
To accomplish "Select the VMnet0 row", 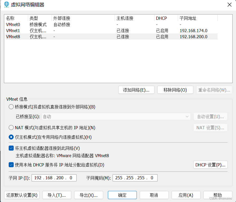I will 112,25.
